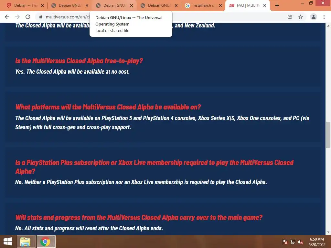
Task: Click the forward navigation arrow
Action: point(17,17)
